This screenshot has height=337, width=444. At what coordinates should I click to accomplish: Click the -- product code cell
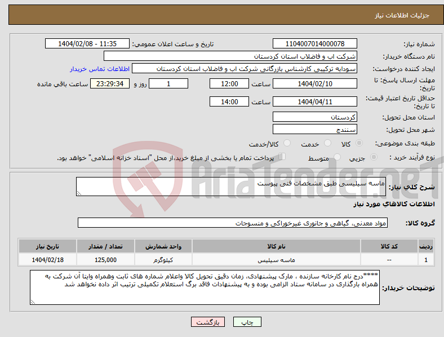pyautogui.click(x=389, y=260)
